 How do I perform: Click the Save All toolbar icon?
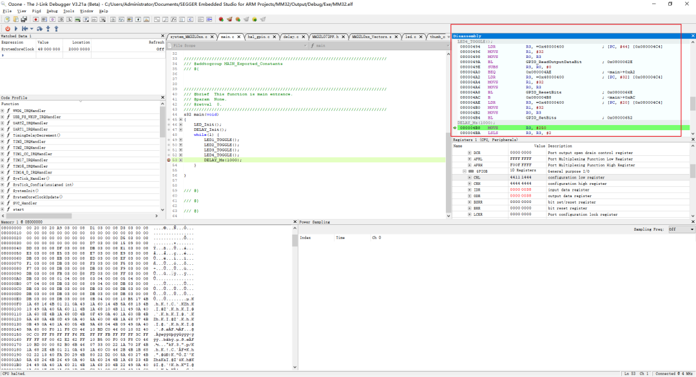pos(24,19)
